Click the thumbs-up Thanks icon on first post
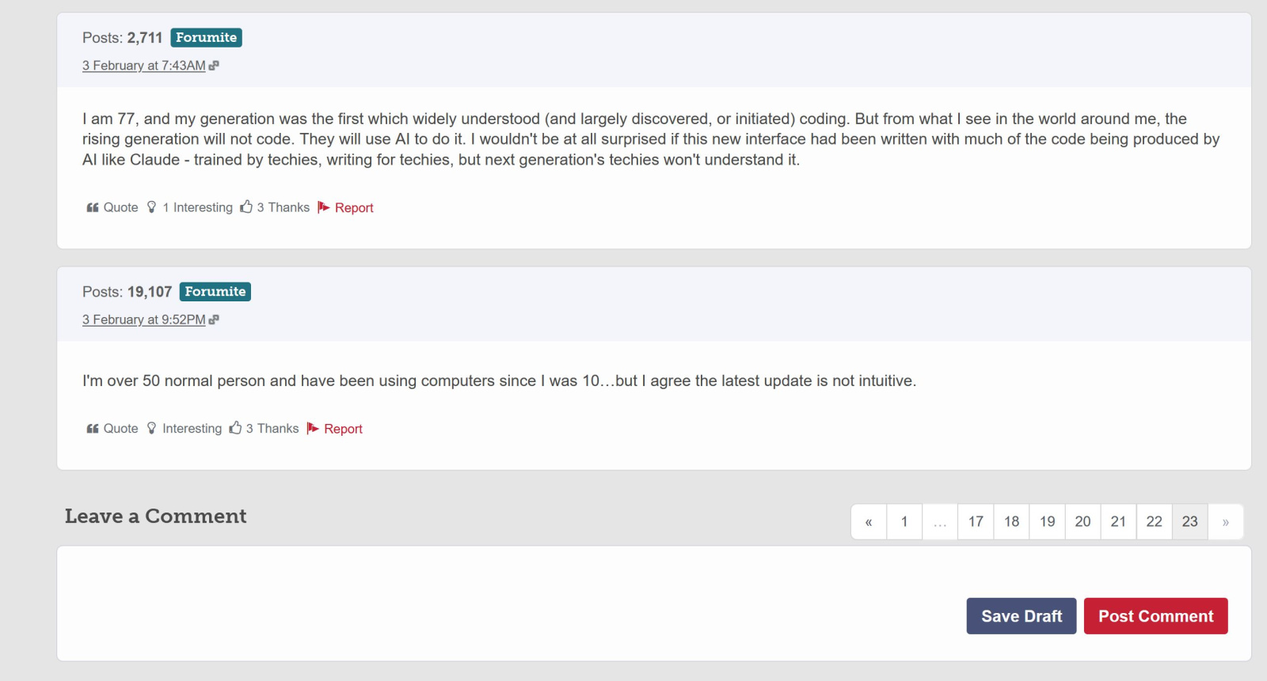 [x=246, y=206]
